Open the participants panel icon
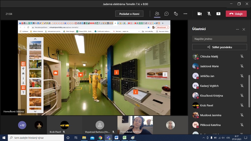251x141 pixels. [x=157, y=14]
